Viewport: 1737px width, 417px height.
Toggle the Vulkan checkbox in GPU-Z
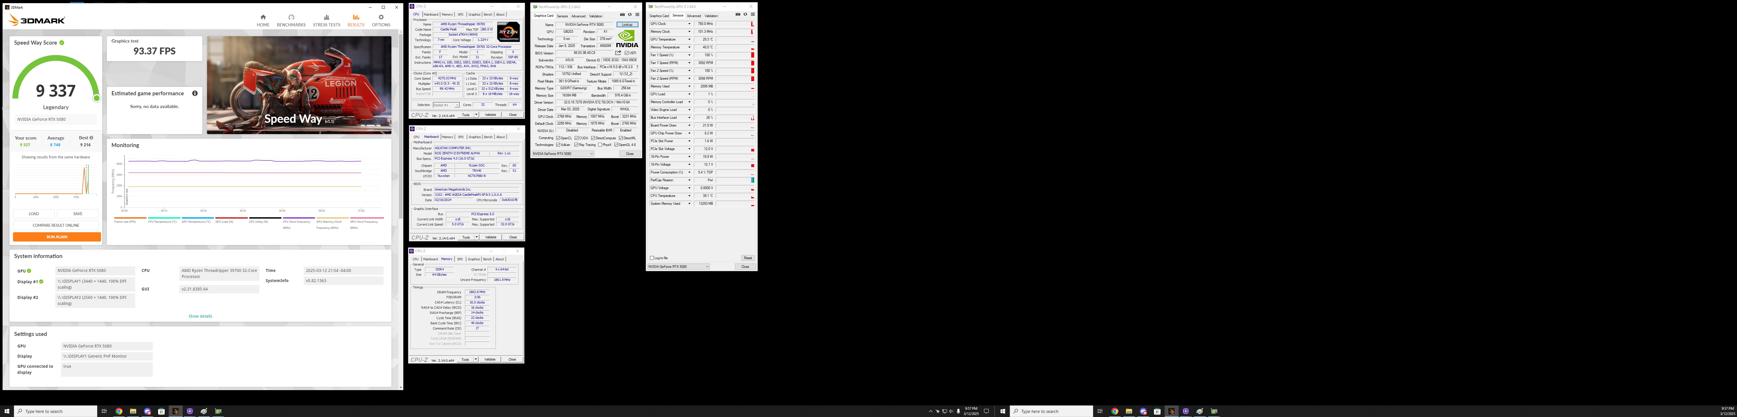point(558,145)
